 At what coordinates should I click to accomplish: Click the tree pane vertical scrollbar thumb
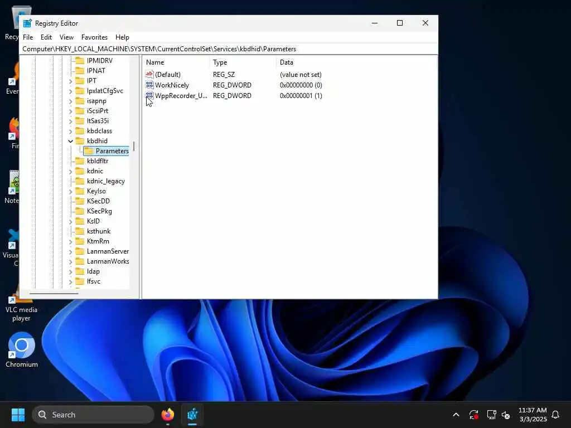[x=134, y=146]
